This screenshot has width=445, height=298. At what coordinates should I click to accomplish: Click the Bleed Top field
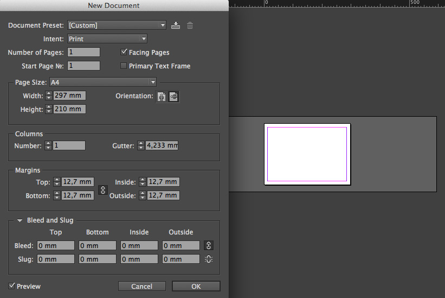(56, 245)
